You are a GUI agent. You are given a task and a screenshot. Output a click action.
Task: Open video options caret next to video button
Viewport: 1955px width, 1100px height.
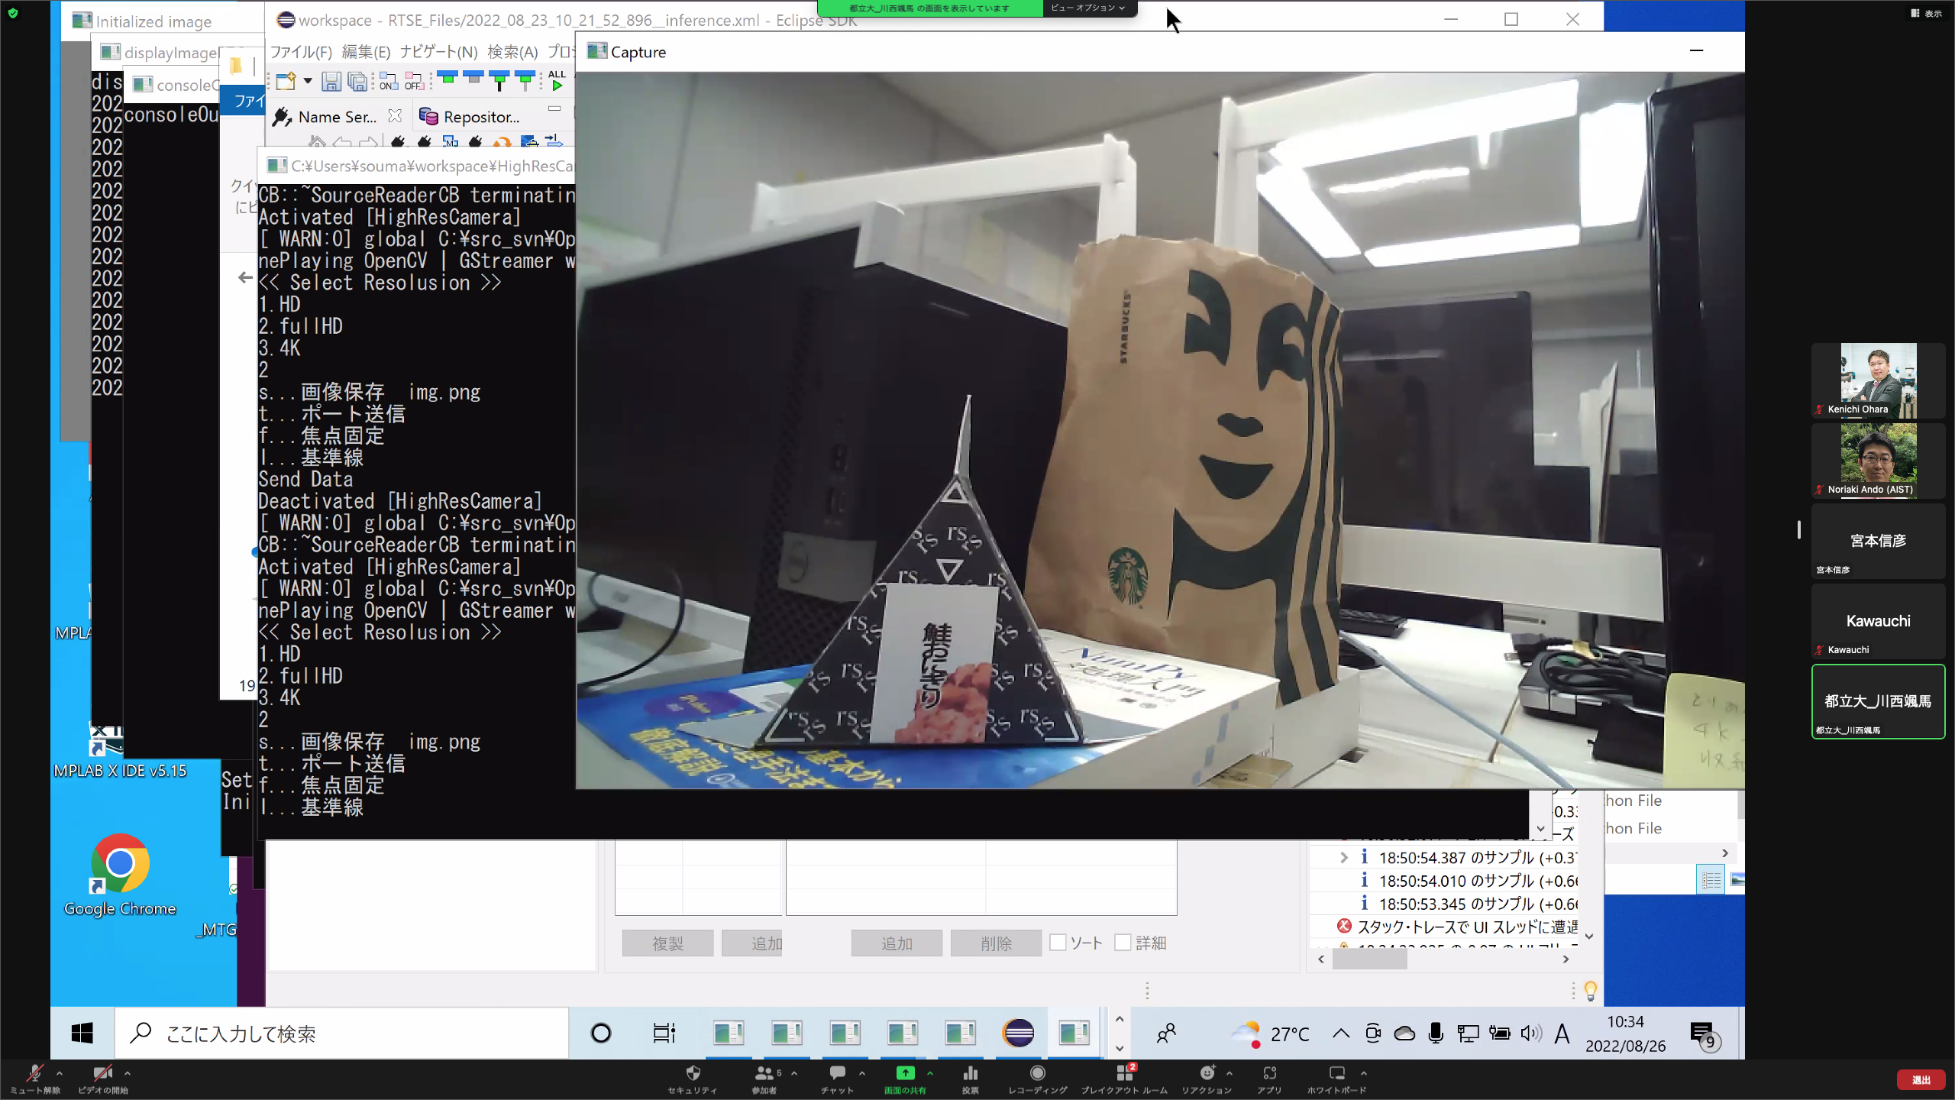128,1073
